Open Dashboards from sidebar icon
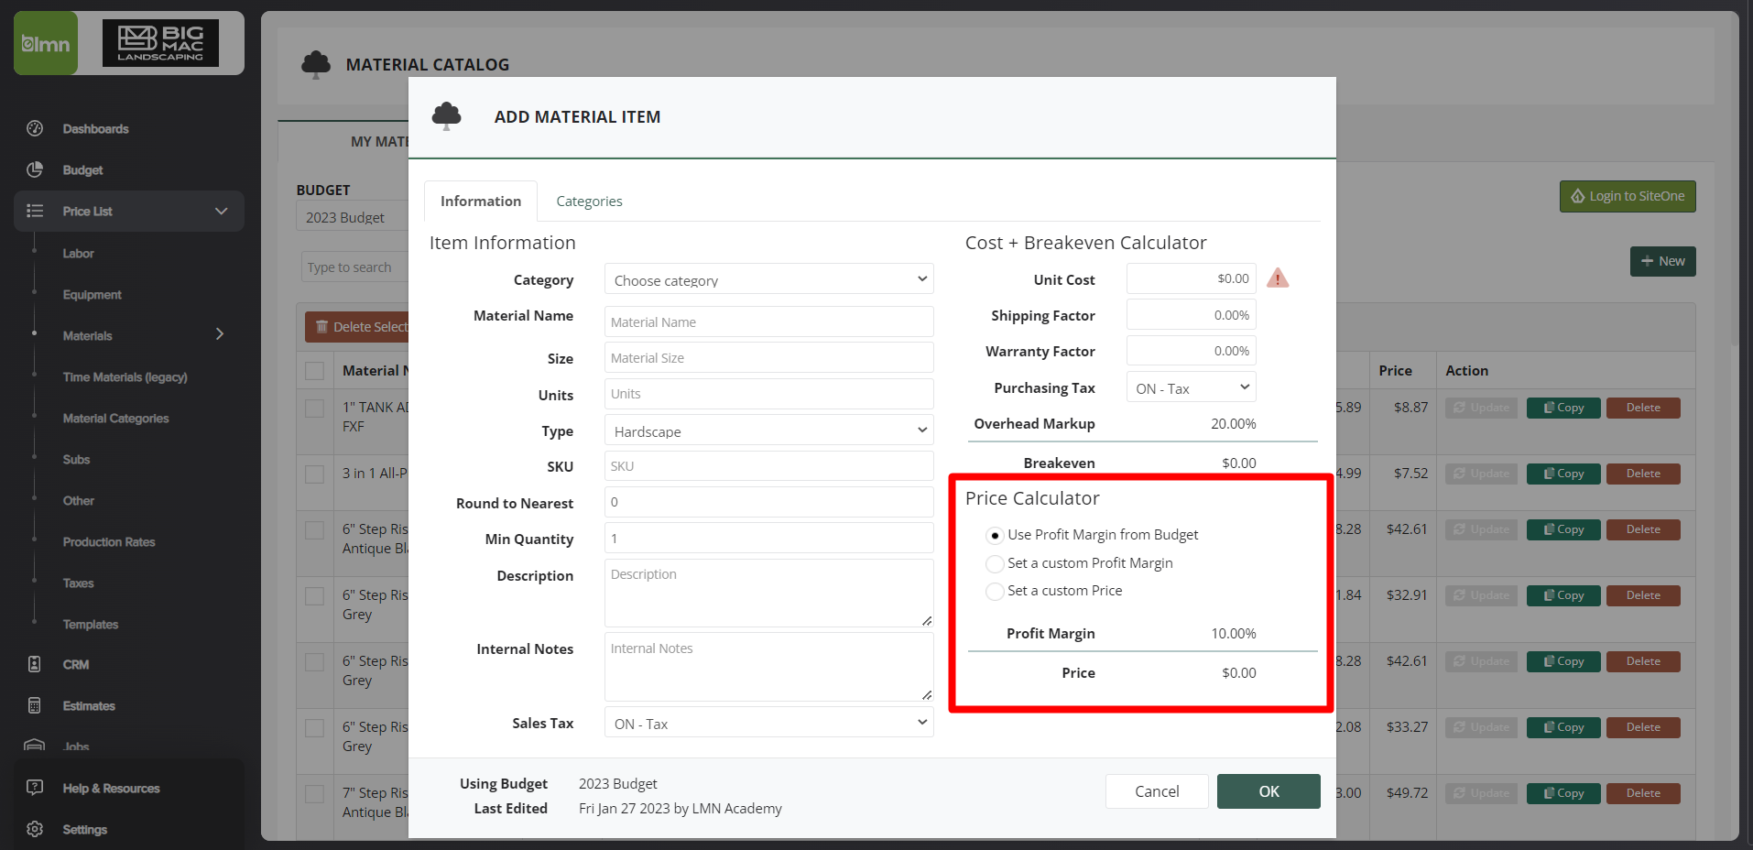The image size is (1753, 850). click(35, 128)
